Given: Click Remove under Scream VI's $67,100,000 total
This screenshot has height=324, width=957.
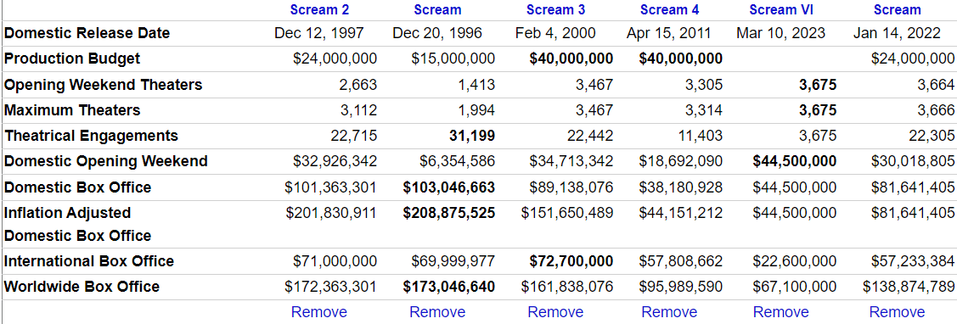Looking at the screenshot, I should click(780, 312).
